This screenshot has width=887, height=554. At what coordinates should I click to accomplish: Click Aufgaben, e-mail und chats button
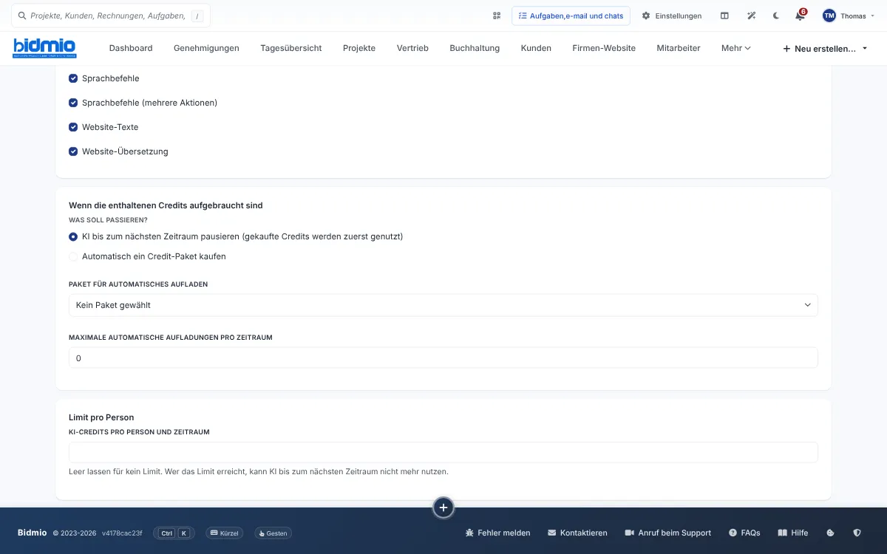[571, 16]
